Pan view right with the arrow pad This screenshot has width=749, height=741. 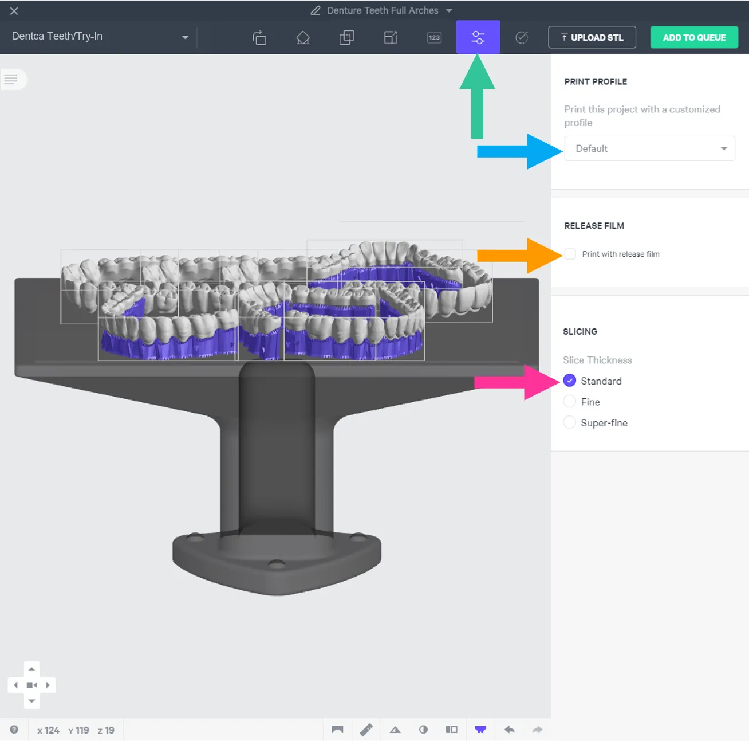click(48, 685)
